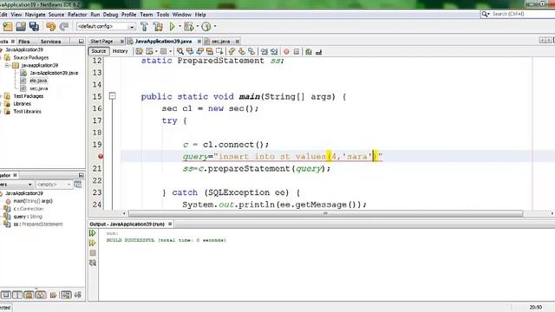The height and width of the screenshot is (312, 555).
Task: Go forward in editor navigation history
Action: click(x=163, y=52)
